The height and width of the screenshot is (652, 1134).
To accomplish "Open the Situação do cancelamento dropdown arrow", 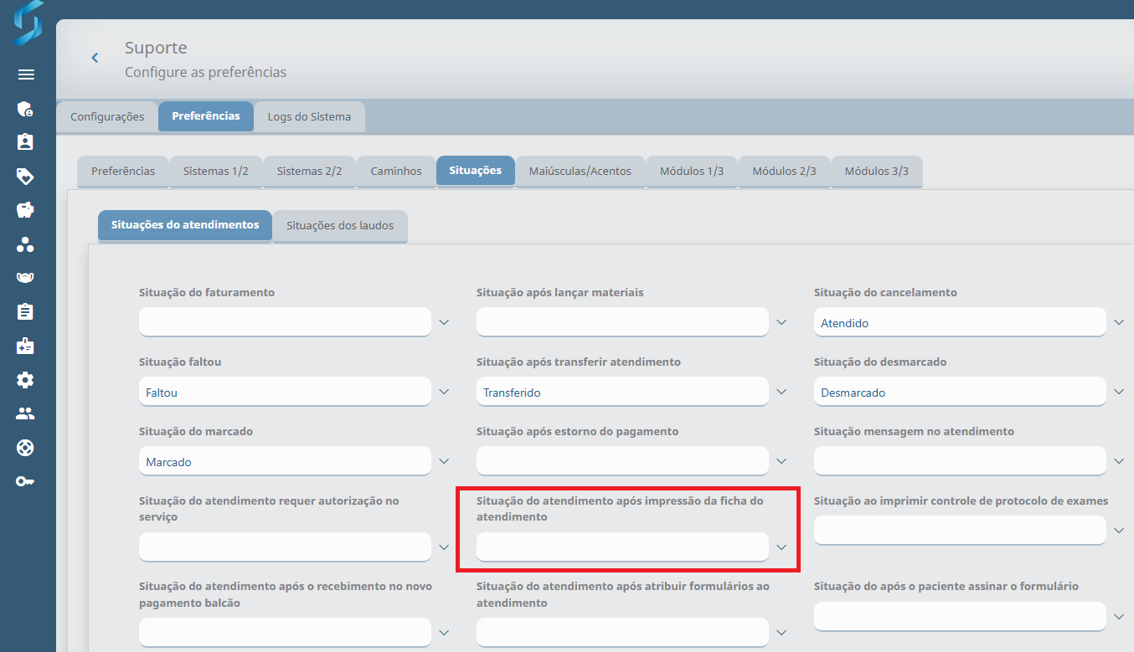I will [x=1119, y=322].
